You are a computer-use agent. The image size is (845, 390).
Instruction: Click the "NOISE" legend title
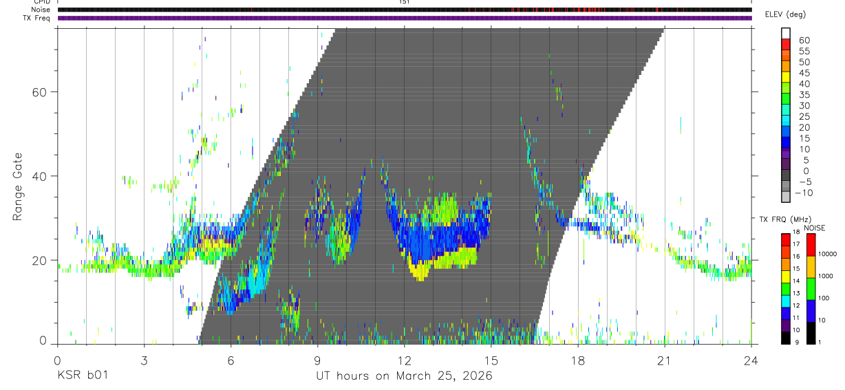(814, 228)
